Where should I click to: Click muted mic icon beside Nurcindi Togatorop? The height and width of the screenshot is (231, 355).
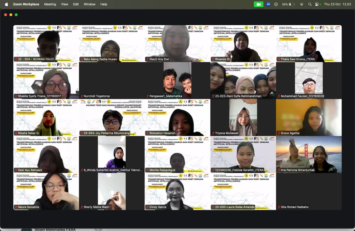[x=82, y=96]
